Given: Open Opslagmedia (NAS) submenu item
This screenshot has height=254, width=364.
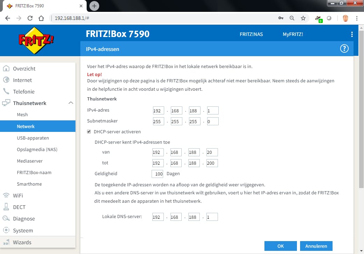Looking at the screenshot, I should click(x=38, y=149).
